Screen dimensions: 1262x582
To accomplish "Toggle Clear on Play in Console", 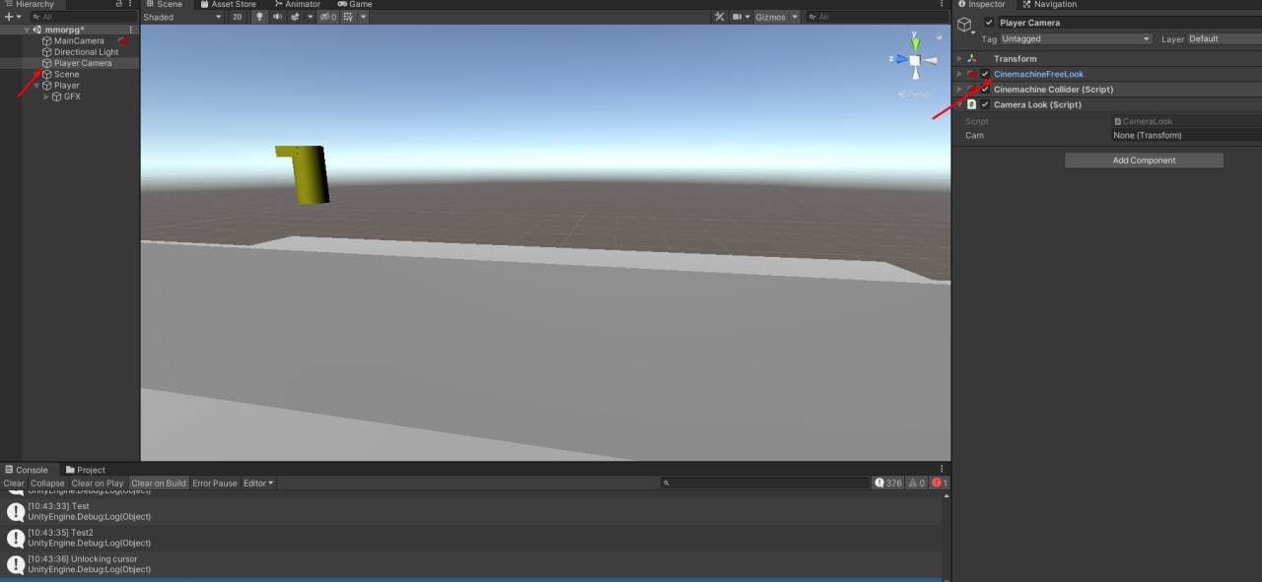I will coord(98,484).
